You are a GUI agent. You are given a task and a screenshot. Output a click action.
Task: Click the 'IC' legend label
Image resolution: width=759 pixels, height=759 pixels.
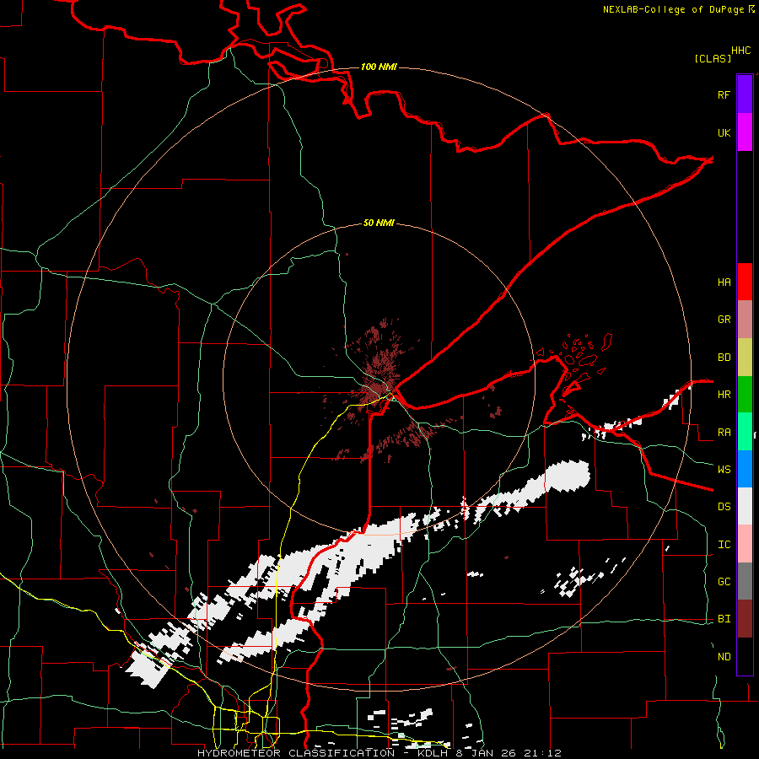pos(724,545)
